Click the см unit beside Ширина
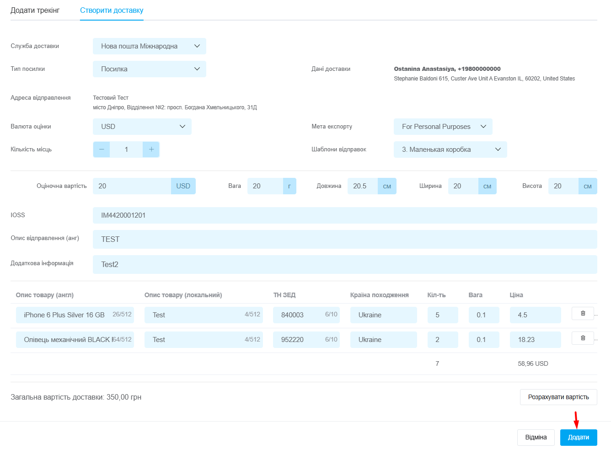Viewport: 611px width, 449px height. click(x=488, y=186)
